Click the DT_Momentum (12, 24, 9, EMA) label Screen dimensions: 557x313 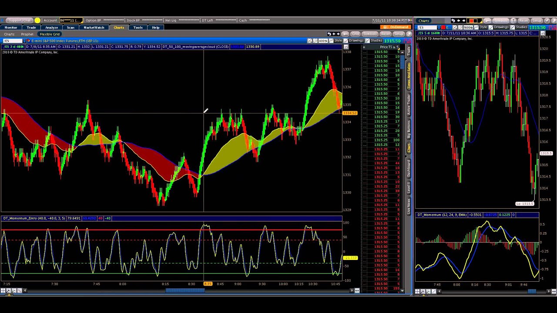(442, 215)
